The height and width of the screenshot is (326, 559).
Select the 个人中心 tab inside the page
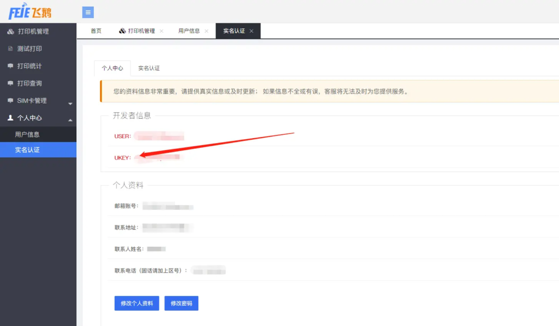point(112,68)
